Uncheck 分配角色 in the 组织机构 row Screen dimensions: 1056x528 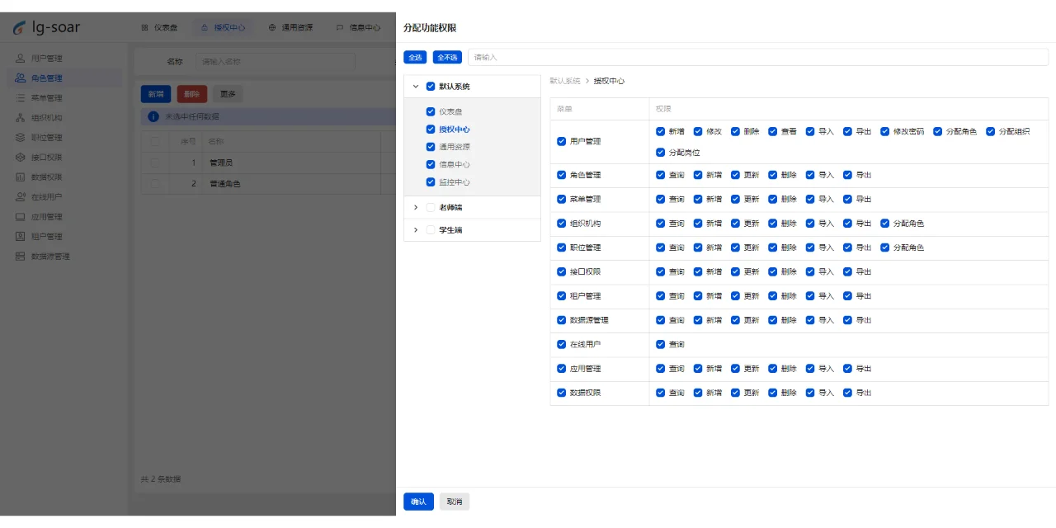point(885,224)
